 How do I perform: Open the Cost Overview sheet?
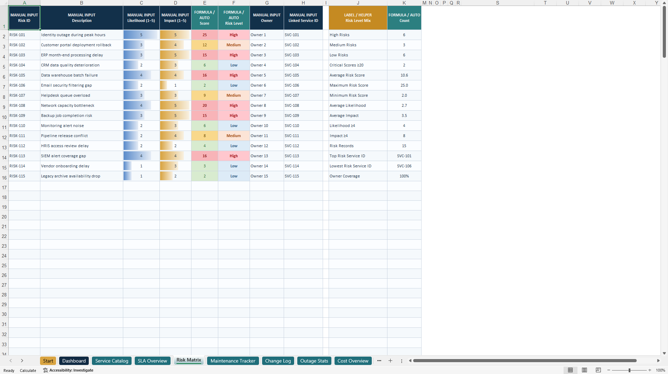[x=353, y=361]
